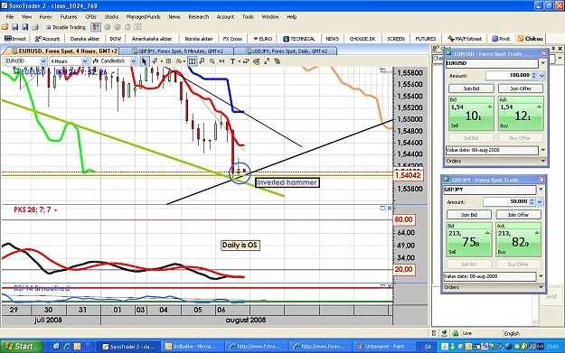The width and height of the screenshot is (565, 353).
Task: Click the Account view button
Action: point(47,39)
